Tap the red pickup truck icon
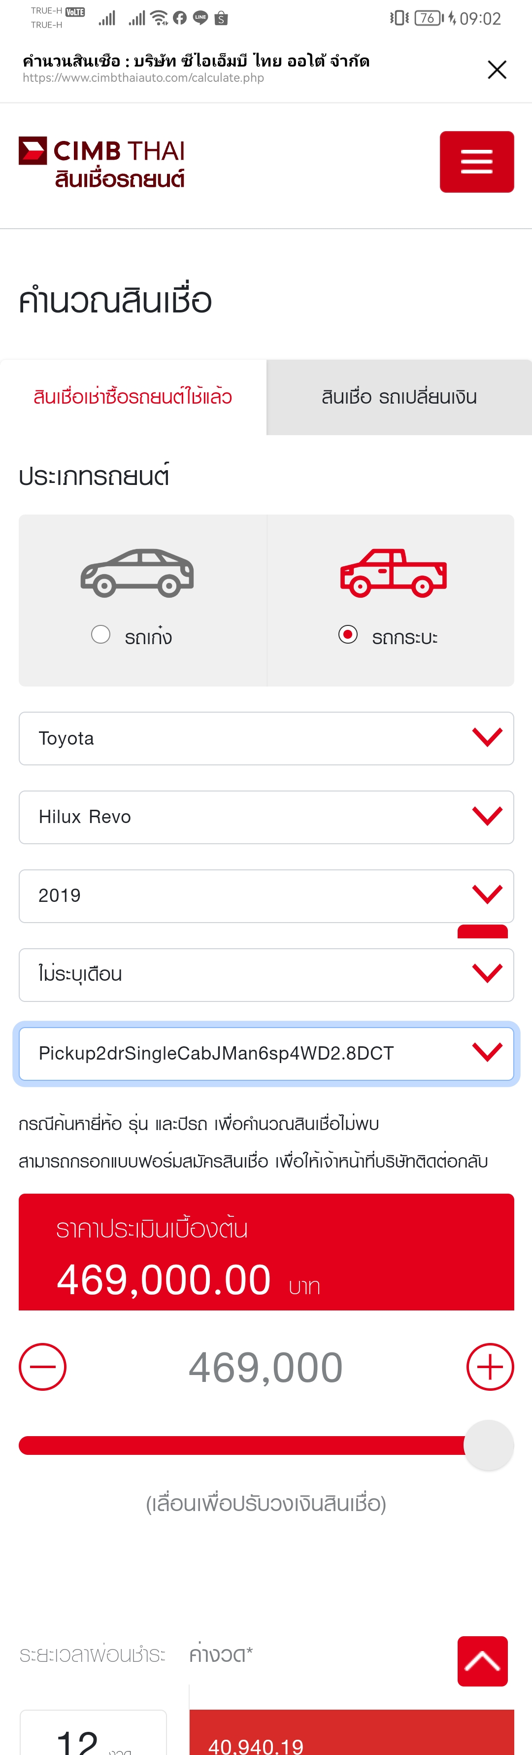The image size is (532, 1755). pyautogui.click(x=393, y=572)
